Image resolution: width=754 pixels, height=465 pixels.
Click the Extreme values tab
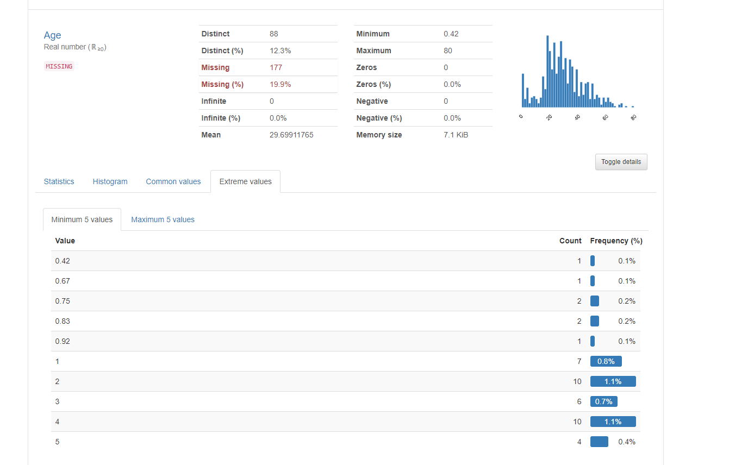[x=245, y=181]
